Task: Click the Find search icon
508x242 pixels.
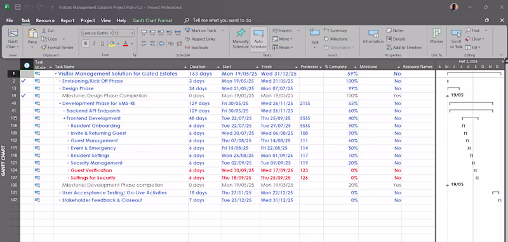Action: [x=468, y=30]
